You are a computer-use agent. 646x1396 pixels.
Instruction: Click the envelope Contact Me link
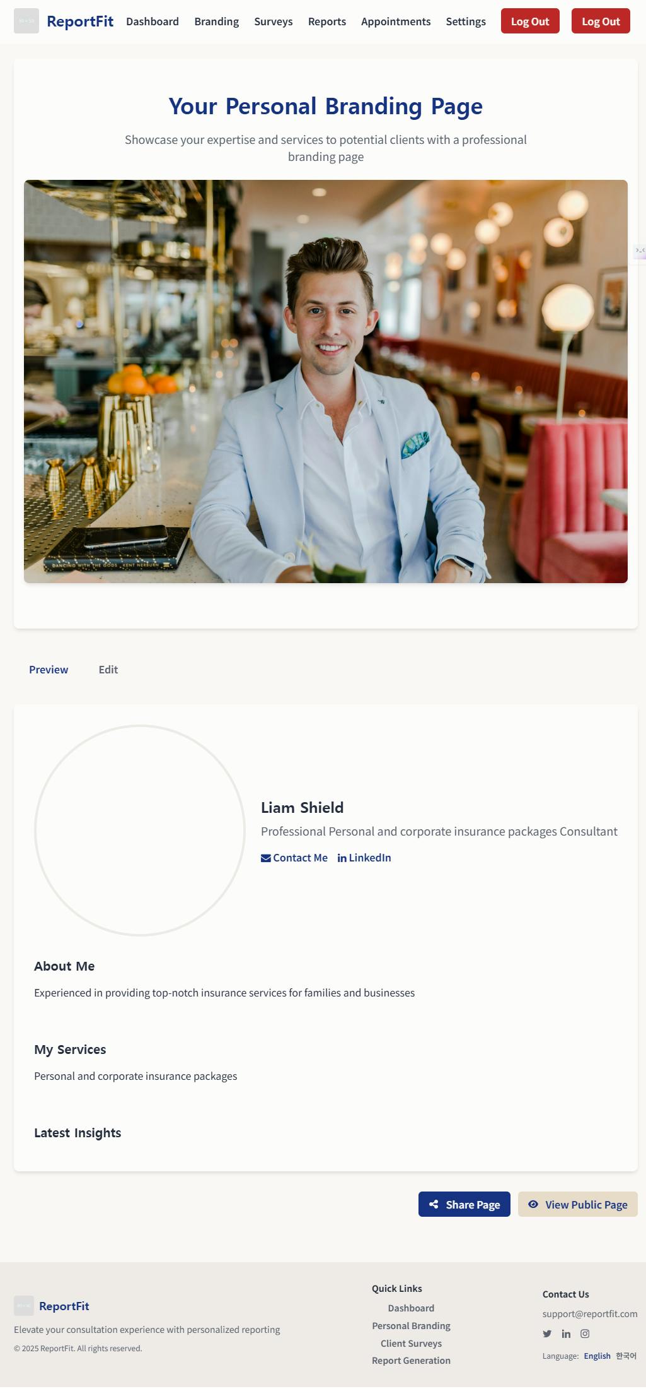tap(294, 858)
